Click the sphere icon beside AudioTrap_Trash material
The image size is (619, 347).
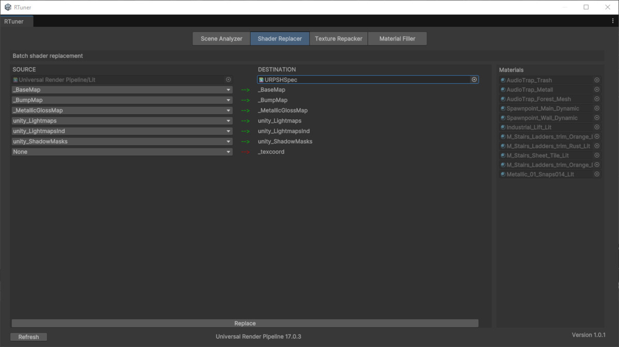503,80
